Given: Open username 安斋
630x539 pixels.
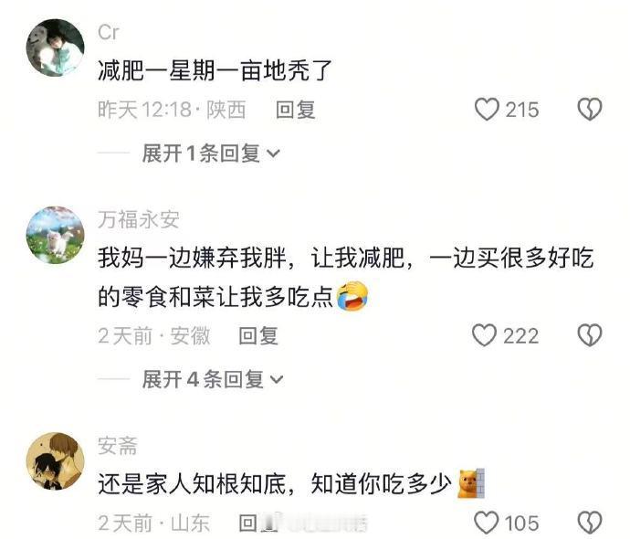Looking at the screenshot, I should pos(117,445).
